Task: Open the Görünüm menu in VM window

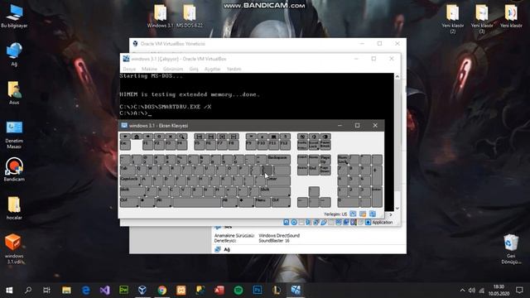Action: pyautogui.click(x=173, y=69)
